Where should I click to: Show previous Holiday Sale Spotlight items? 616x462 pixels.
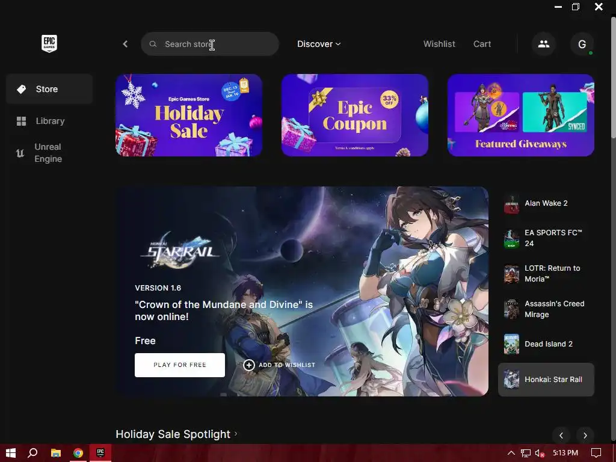click(561, 436)
